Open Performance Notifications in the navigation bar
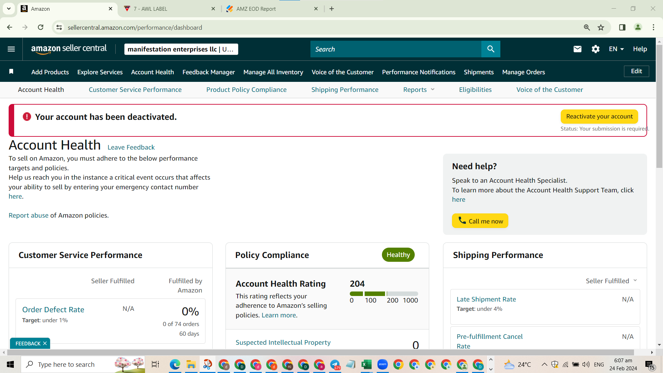Image resolution: width=663 pixels, height=373 pixels. (x=419, y=72)
